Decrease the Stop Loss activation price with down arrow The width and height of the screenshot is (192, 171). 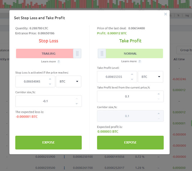[50, 84]
